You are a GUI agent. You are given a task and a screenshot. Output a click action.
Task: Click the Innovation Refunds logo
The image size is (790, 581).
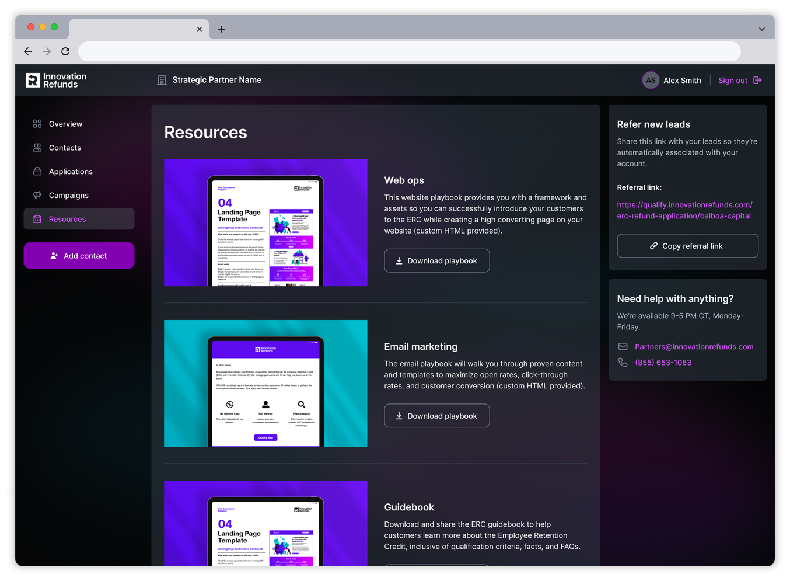56,81
